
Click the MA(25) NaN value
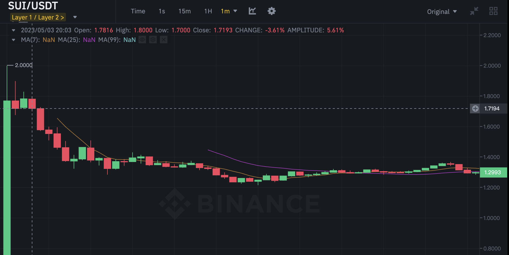89,40
